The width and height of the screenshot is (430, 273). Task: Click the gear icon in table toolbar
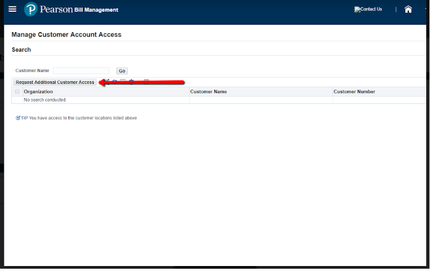click(x=131, y=82)
